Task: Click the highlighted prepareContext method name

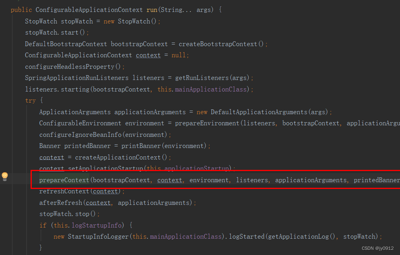Action: tap(64, 180)
